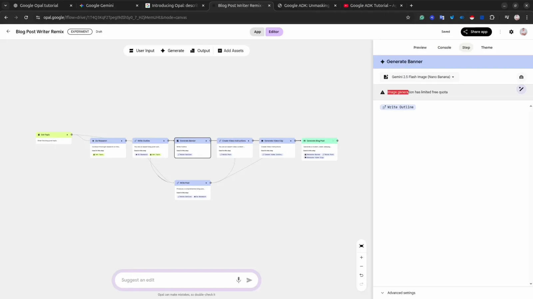Image resolution: width=533 pixels, height=299 pixels.
Task: Switch to the Google ADK Tutorial YouTube tab
Action: pos(373,6)
